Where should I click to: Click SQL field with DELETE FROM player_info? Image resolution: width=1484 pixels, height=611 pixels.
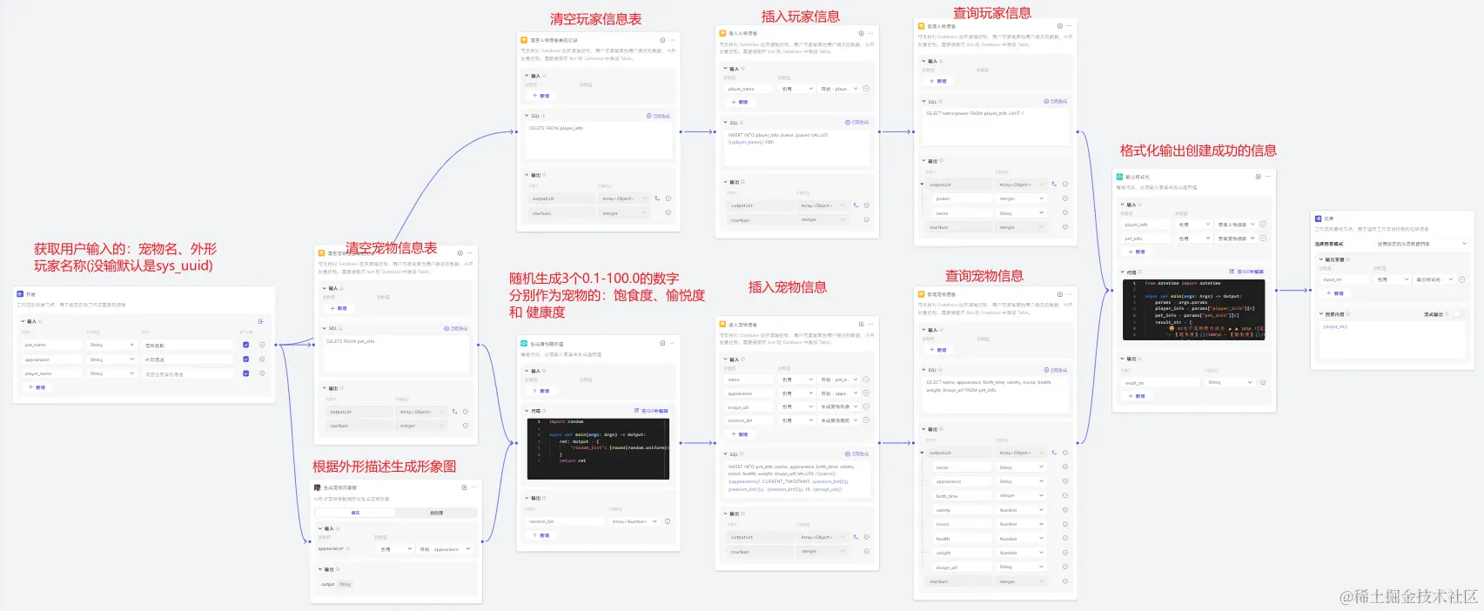click(x=599, y=141)
